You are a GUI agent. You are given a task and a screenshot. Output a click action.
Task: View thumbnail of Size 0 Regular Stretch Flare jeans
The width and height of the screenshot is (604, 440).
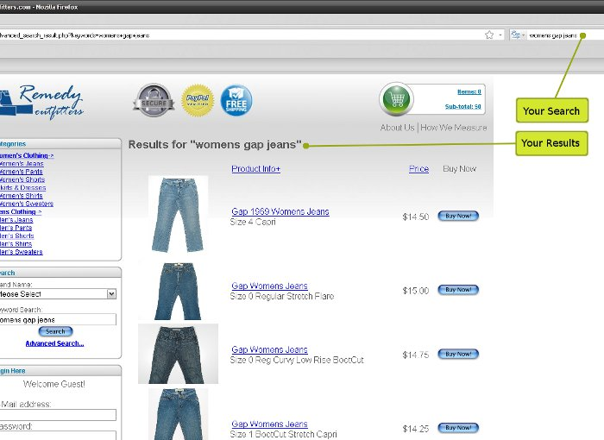pyautogui.click(x=178, y=291)
